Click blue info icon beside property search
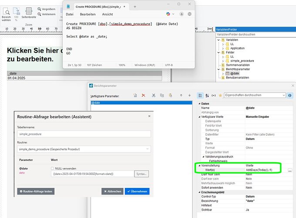This screenshot has width=296, height=218. click(290, 95)
